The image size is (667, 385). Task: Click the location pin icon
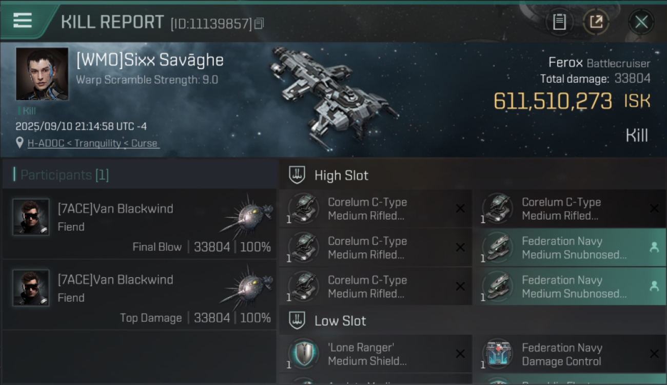pyautogui.click(x=19, y=143)
